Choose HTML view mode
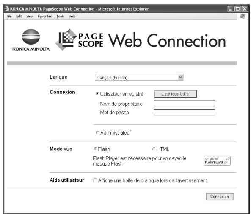This screenshot has height=214, width=251. [x=154, y=149]
